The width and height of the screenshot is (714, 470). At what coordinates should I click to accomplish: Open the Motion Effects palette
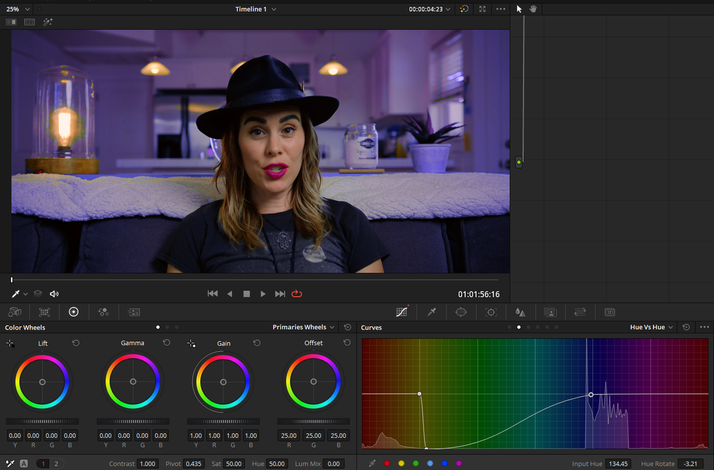[134, 312]
